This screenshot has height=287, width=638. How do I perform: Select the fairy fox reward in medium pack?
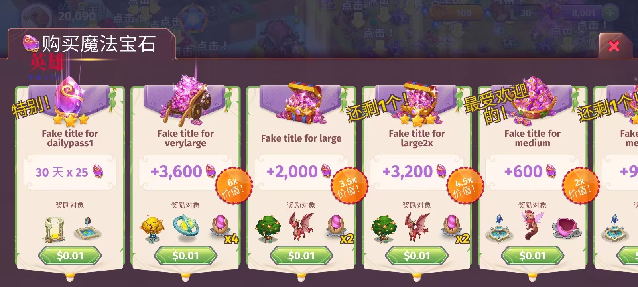[532, 225]
